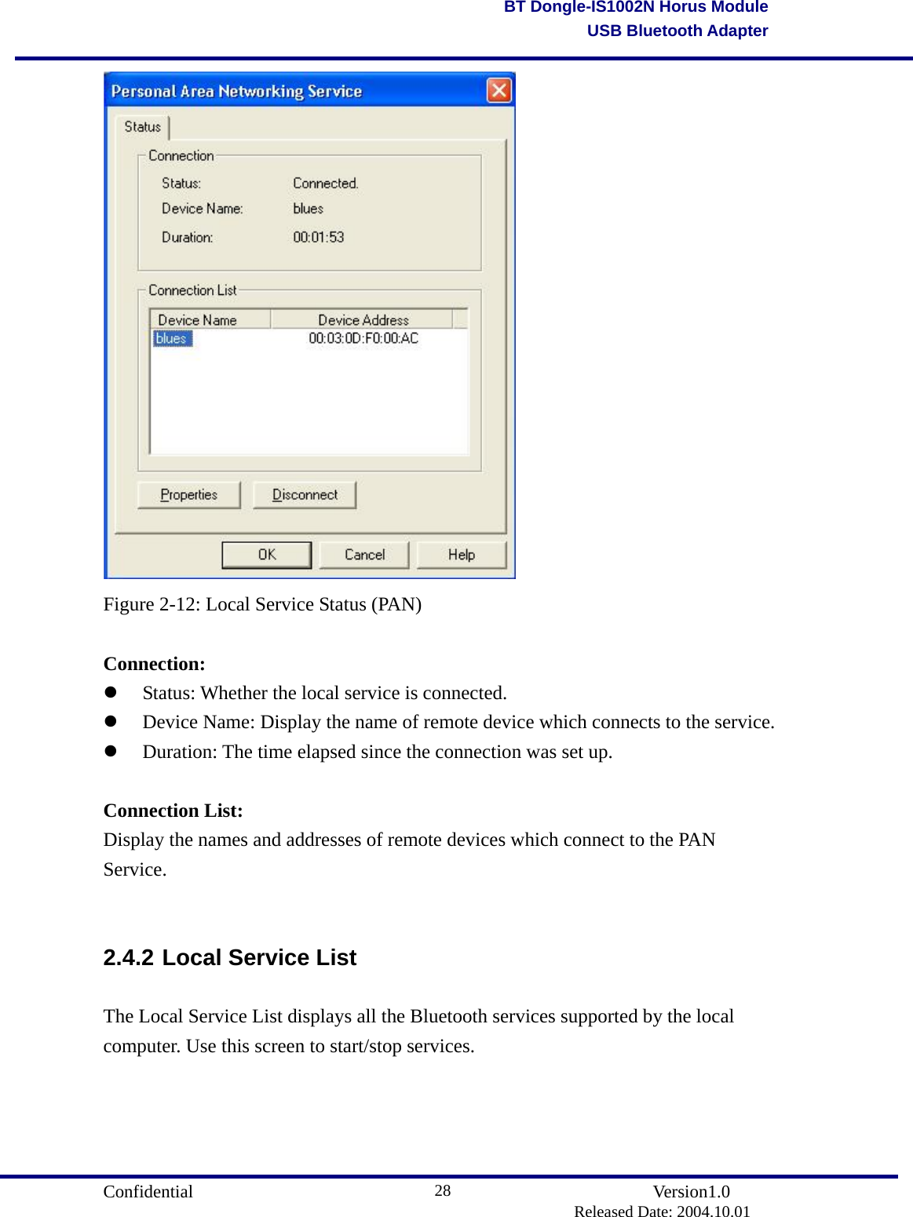Screen dimensions: 913x1217
Task: Click the 2.4.2 Local Service List heading
Action: click(228, 957)
